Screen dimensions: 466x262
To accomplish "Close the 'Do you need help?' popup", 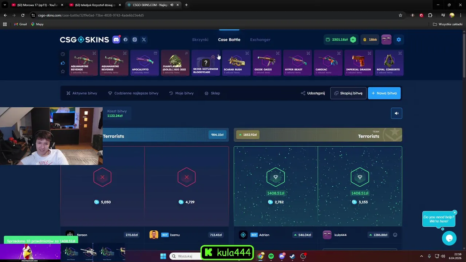I will click(455, 213).
